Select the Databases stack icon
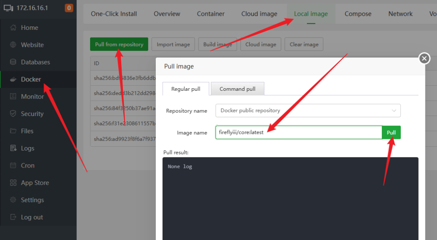 13,62
